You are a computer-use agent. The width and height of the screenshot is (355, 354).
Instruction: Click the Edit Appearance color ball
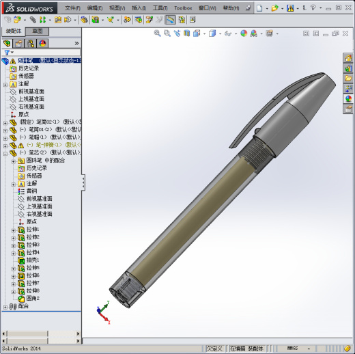pos(244,33)
